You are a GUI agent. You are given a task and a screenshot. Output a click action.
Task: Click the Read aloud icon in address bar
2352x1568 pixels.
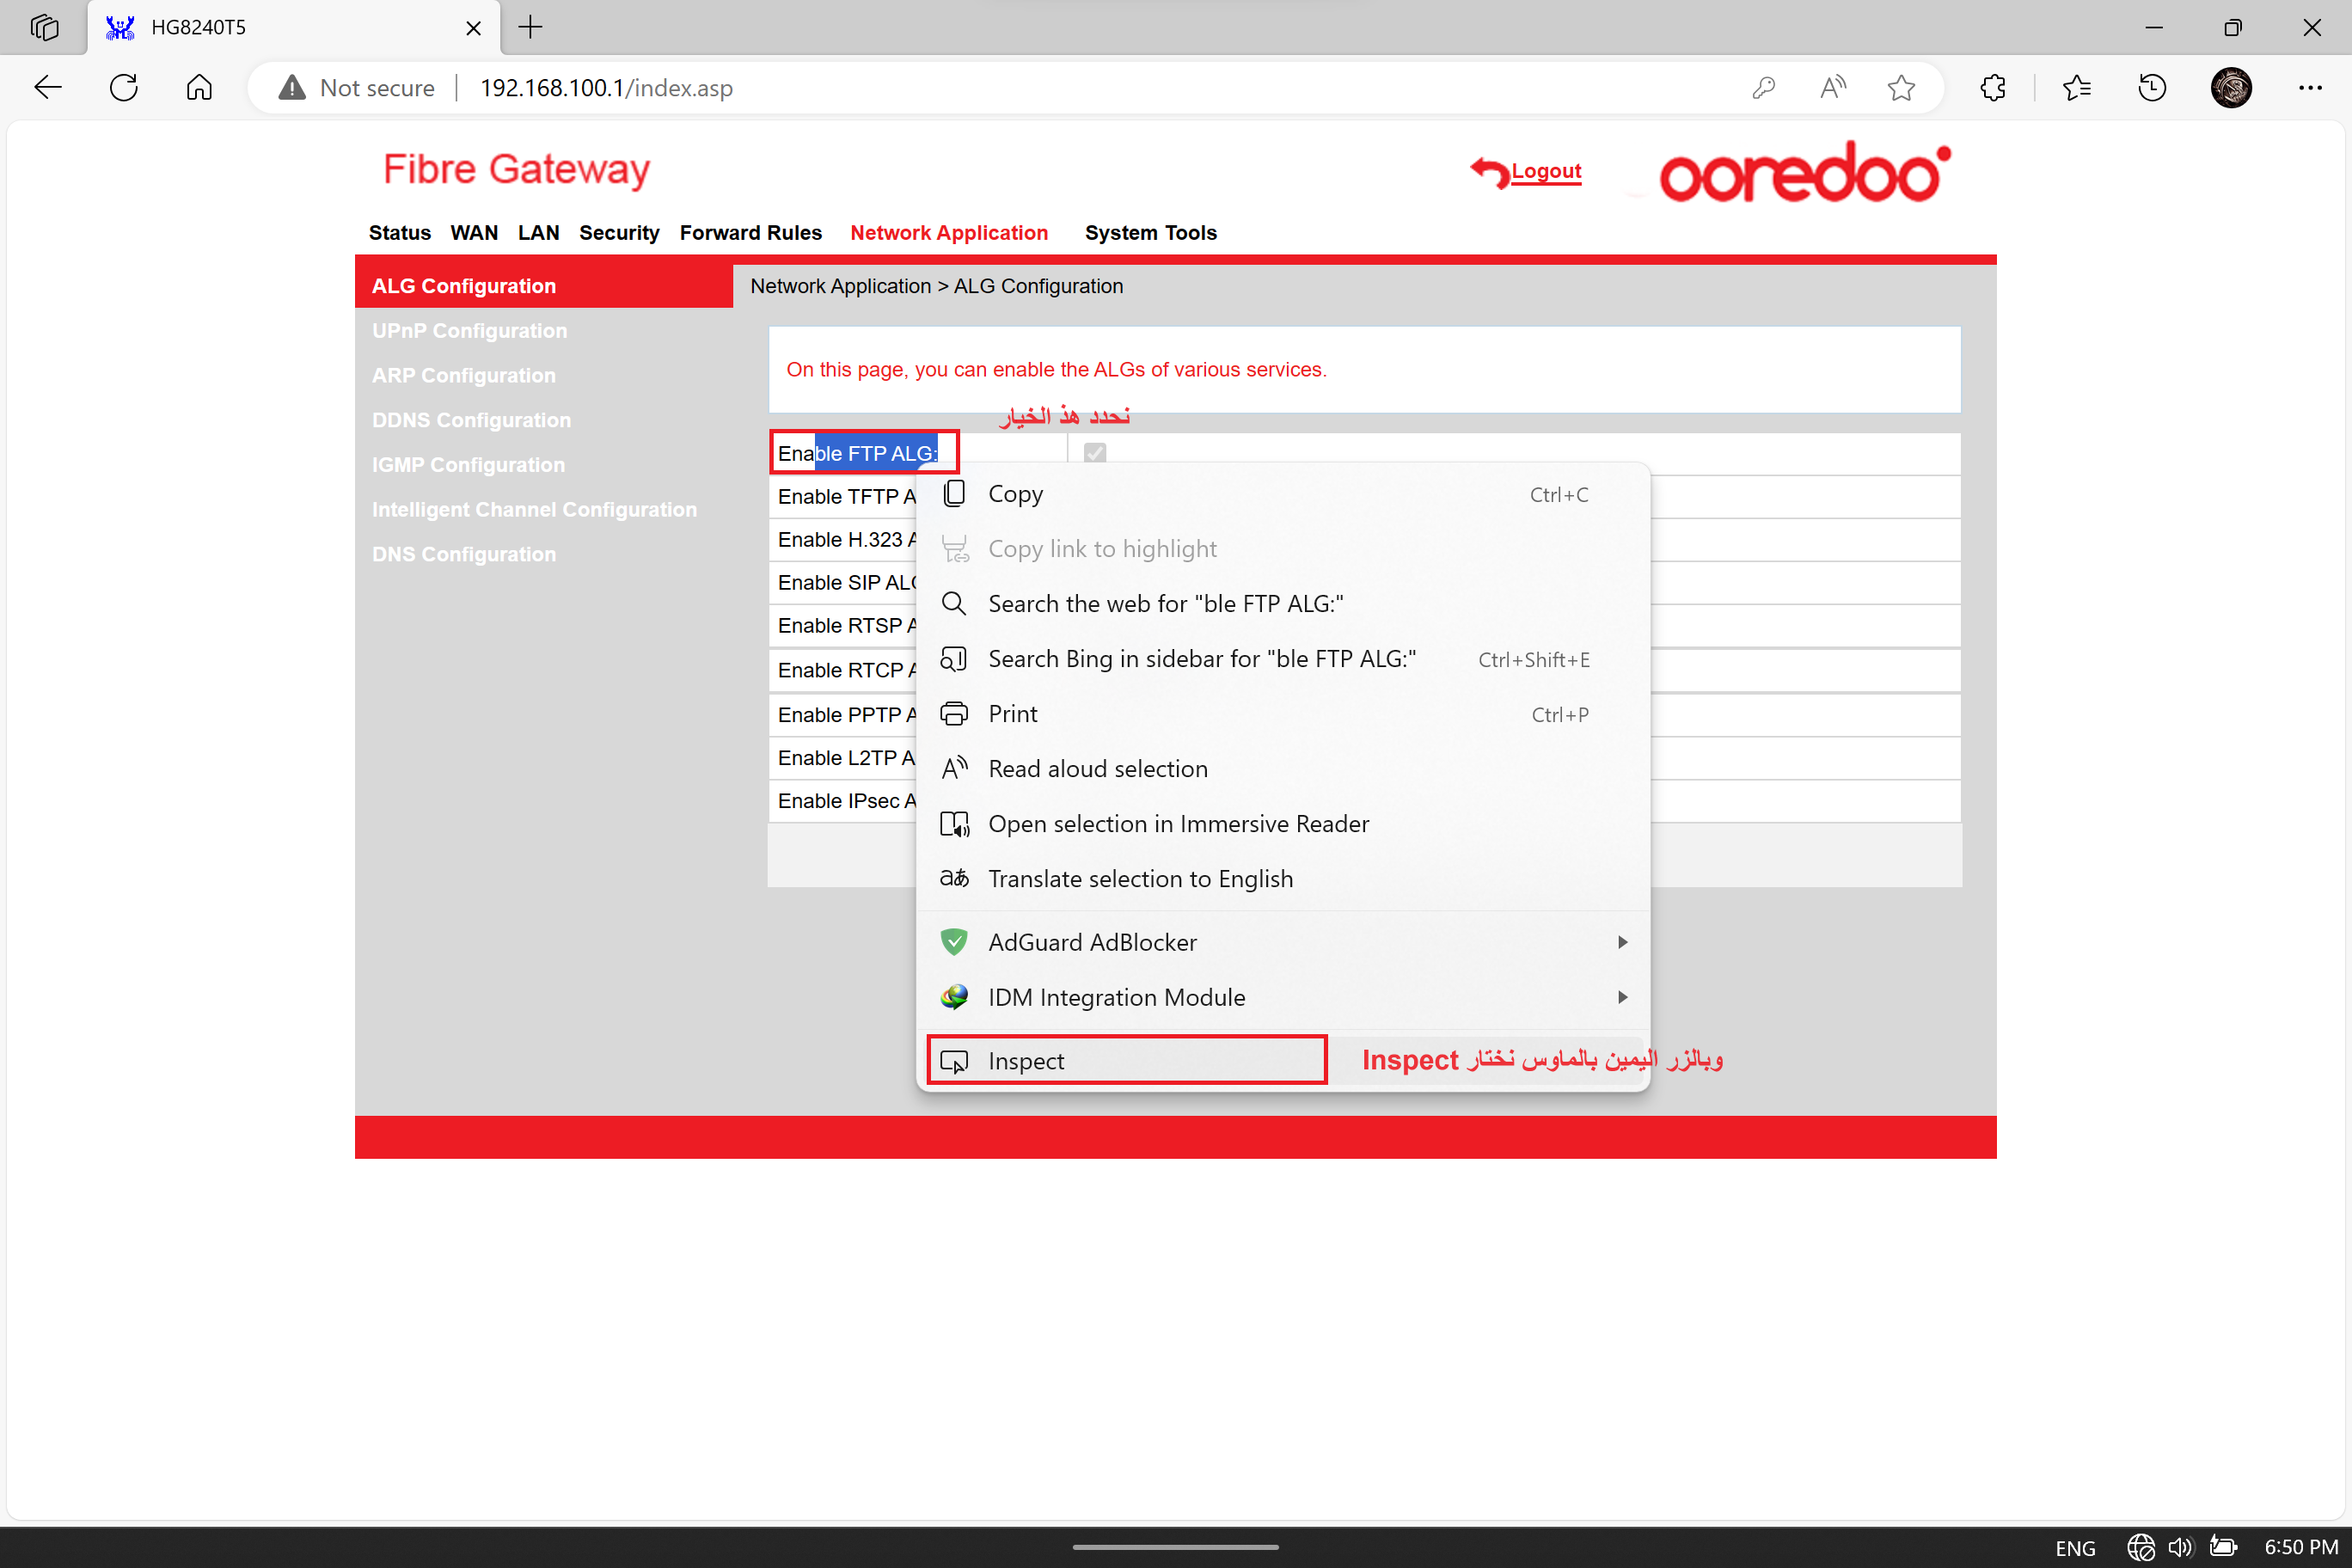pos(1832,88)
